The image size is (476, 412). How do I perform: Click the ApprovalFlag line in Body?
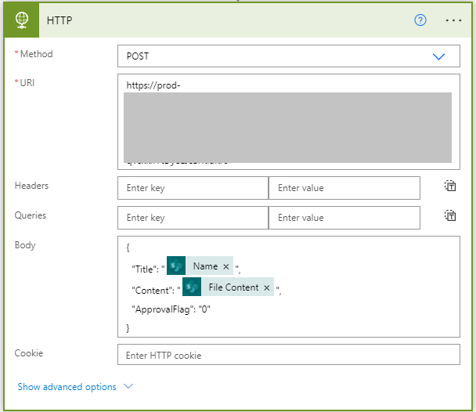click(171, 309)
